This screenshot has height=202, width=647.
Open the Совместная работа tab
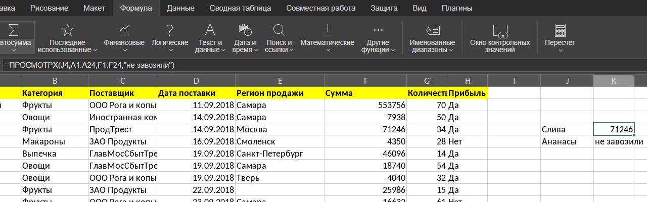click(321, 8)
